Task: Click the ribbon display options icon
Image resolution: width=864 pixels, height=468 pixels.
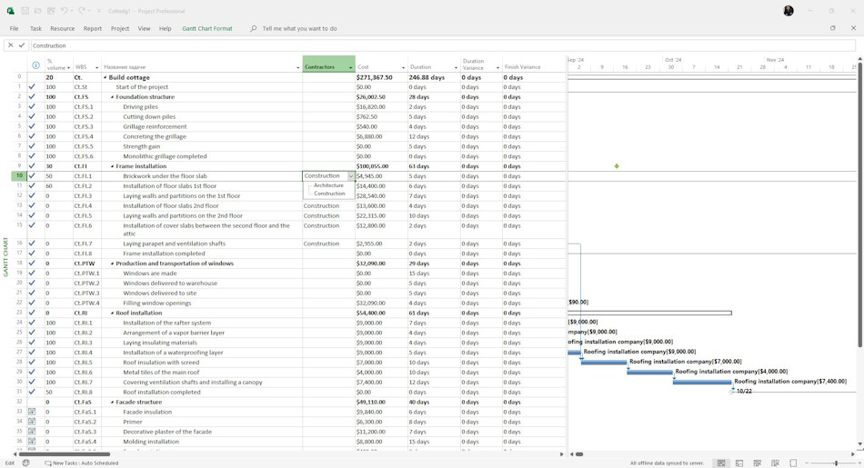Action: (x=832, y=28)
